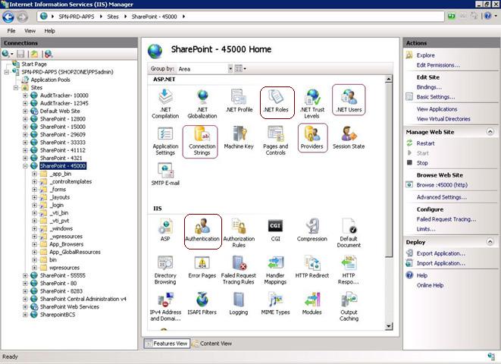Screen dimensions: 501x364
Task: Open .NET Trust Levels
Action: pyautogui.click(x=312, y=104)
